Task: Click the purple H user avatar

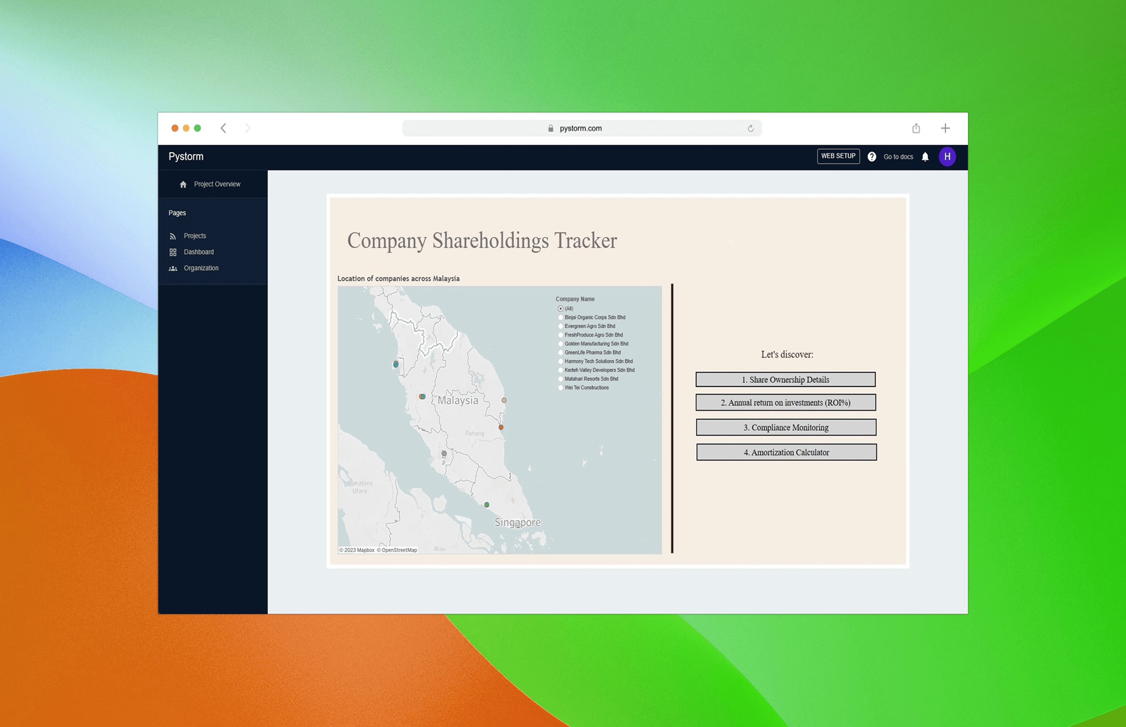Action: pyautogui.click(x=947, y=157)
